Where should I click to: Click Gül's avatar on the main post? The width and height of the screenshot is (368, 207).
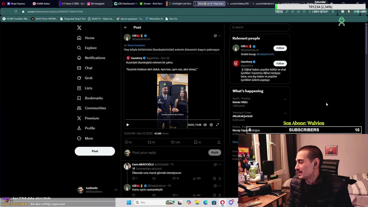[x=127, y=37]
